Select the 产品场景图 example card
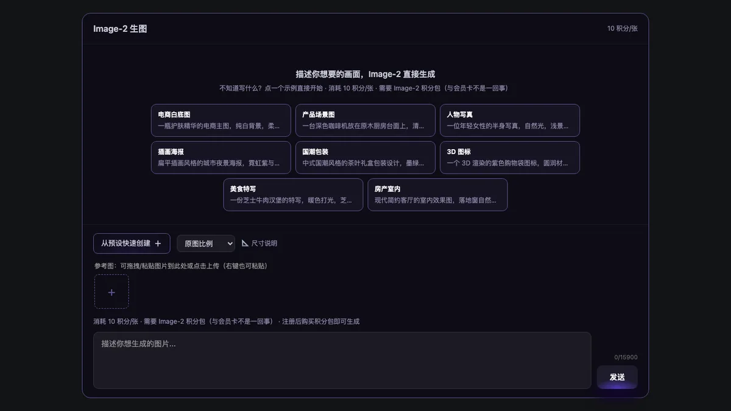This screenshot has width=731, height=411. [365, 120]
